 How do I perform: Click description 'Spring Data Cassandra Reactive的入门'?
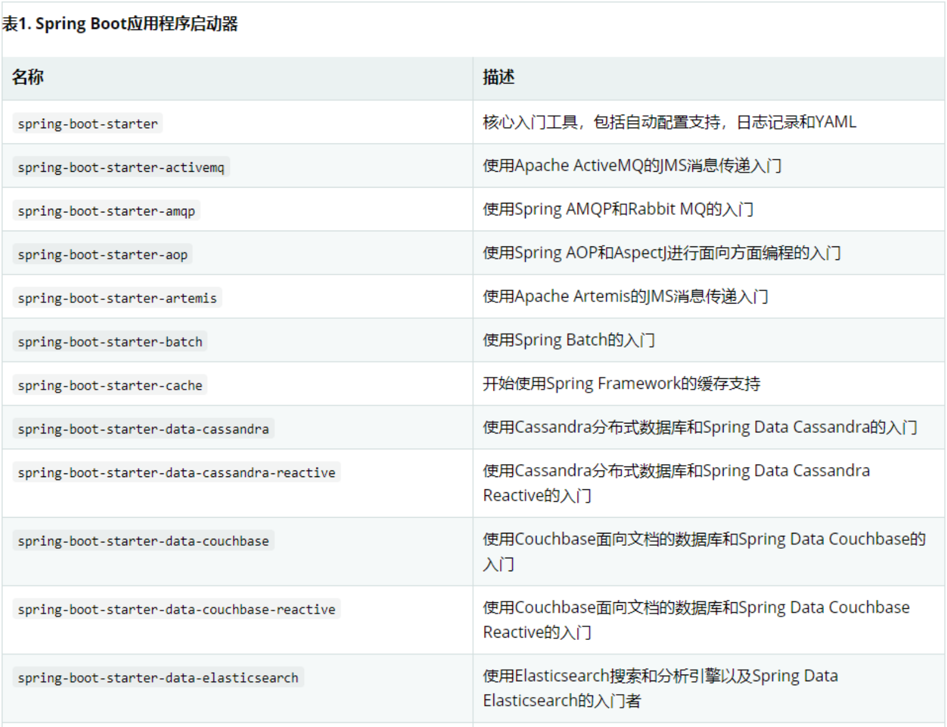(x=676, y=483)
